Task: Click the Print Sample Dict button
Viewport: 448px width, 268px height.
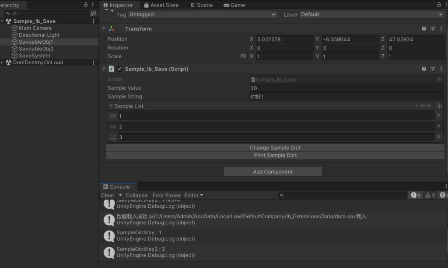Action: [275, 155]
